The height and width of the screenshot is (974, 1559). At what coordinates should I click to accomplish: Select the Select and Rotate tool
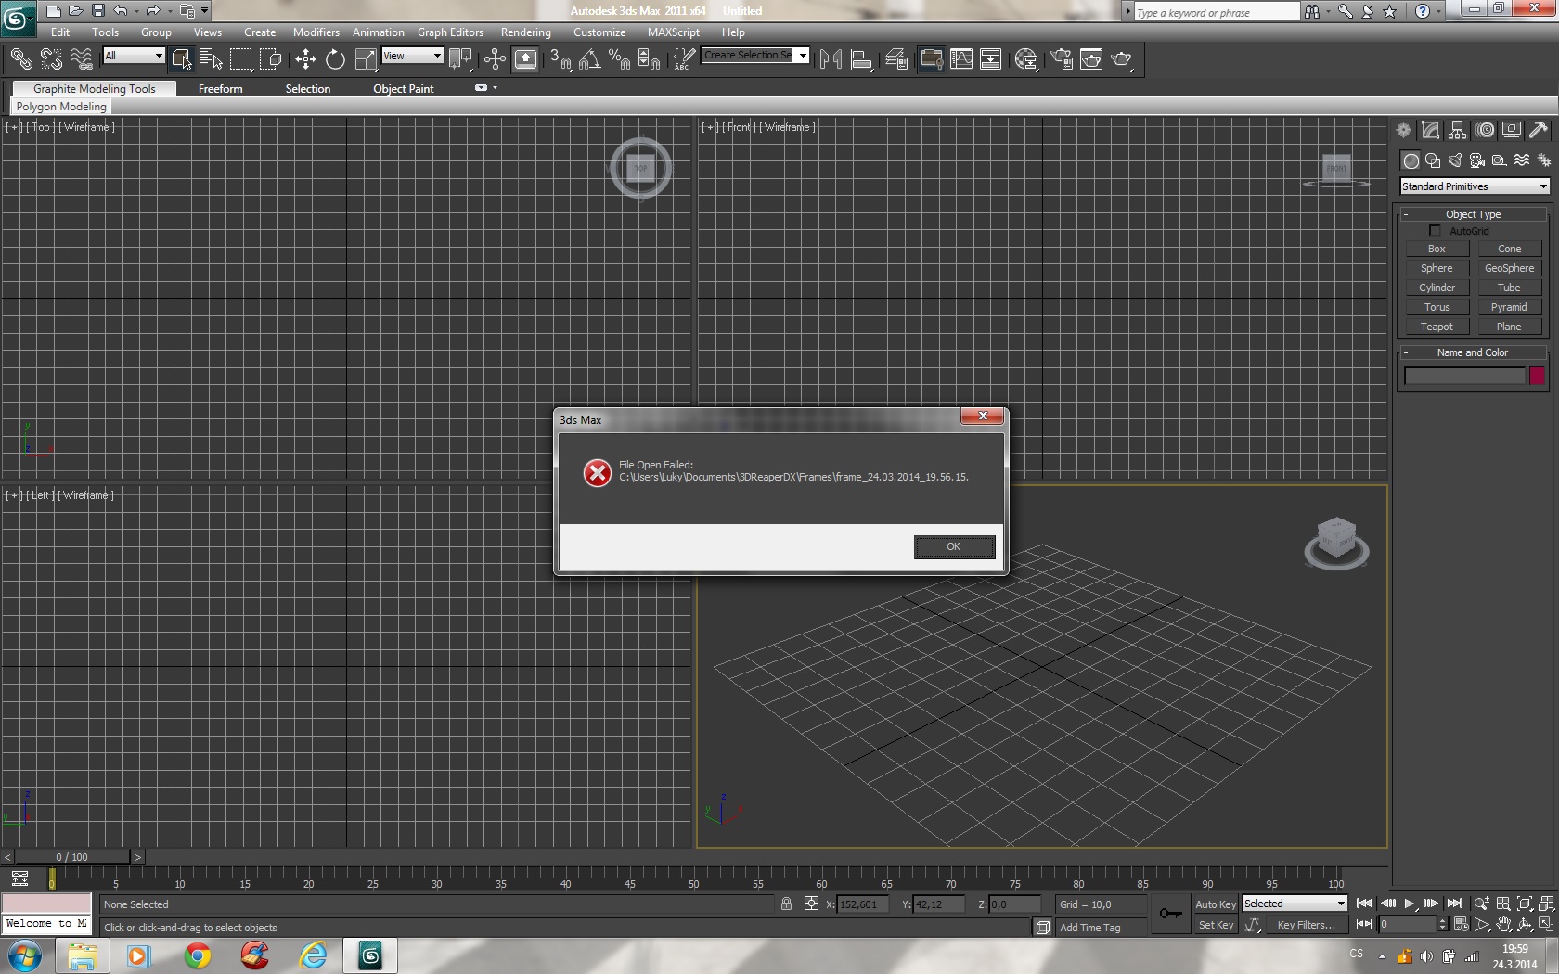(x=335, y=60)
